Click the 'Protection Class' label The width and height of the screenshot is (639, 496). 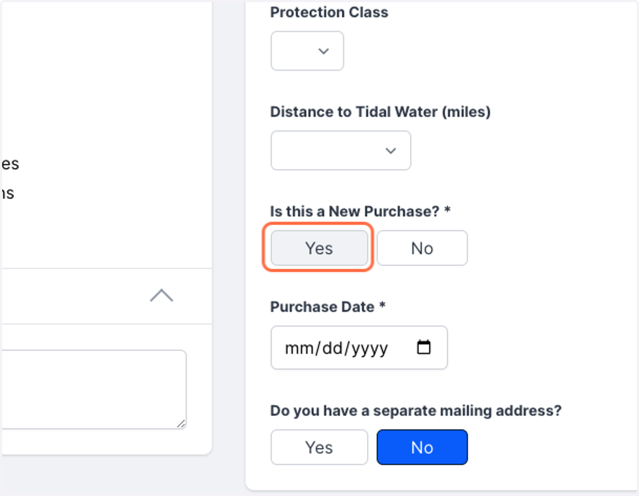[x=329, y=12]
